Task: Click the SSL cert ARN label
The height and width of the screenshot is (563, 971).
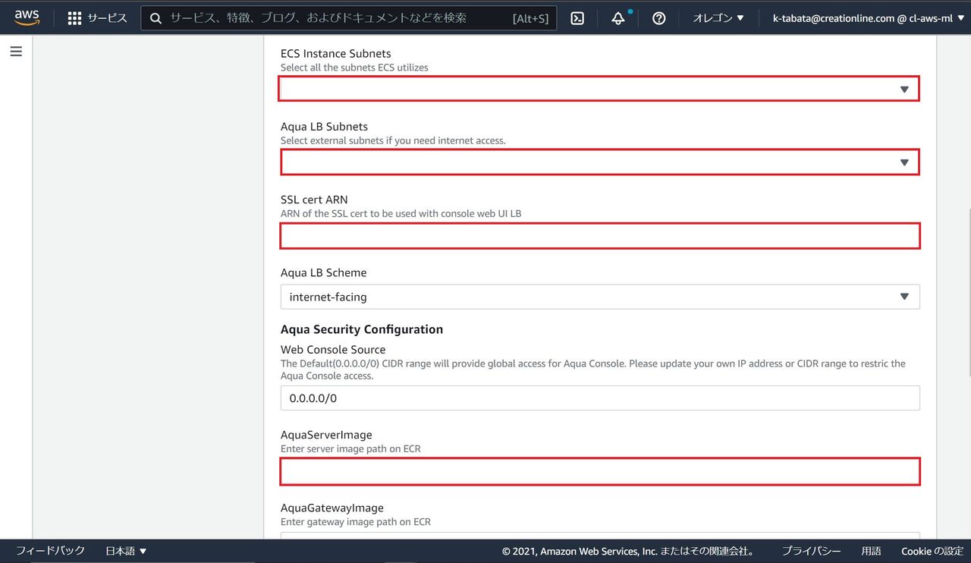Action: (x=314, y=200)
